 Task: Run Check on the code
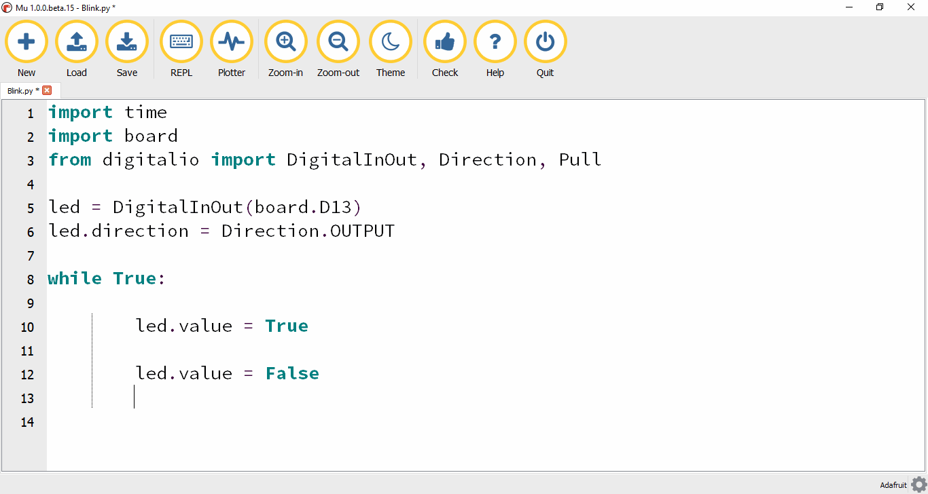445,41
